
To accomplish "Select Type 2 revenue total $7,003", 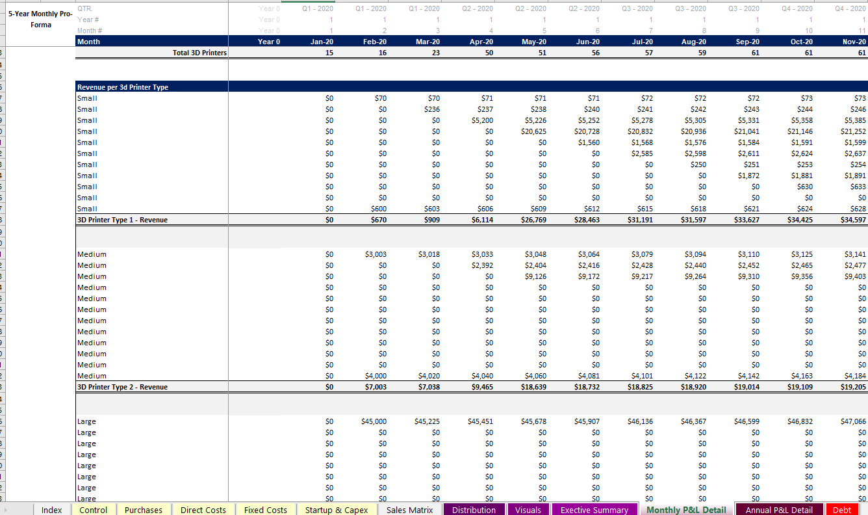I will (x=376, y=387).
